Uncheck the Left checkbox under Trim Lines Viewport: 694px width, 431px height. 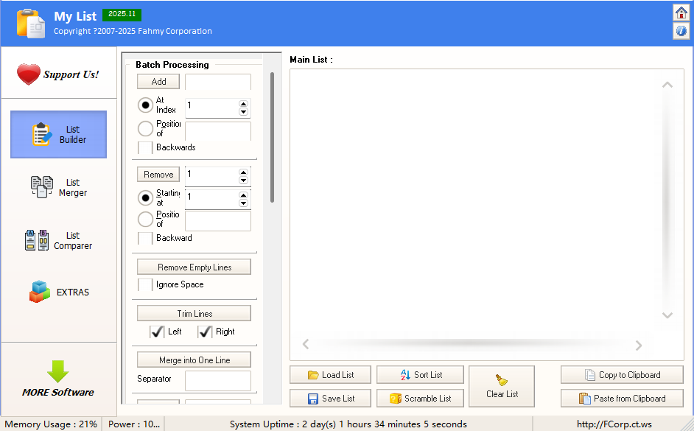coord(156,332)
